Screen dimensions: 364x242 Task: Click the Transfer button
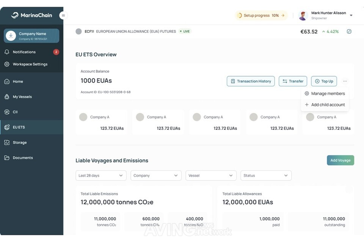(x=293, y=81)
